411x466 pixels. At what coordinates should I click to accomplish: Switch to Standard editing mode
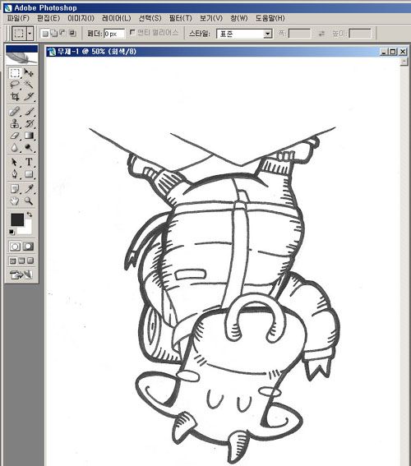tap(15, 247)
